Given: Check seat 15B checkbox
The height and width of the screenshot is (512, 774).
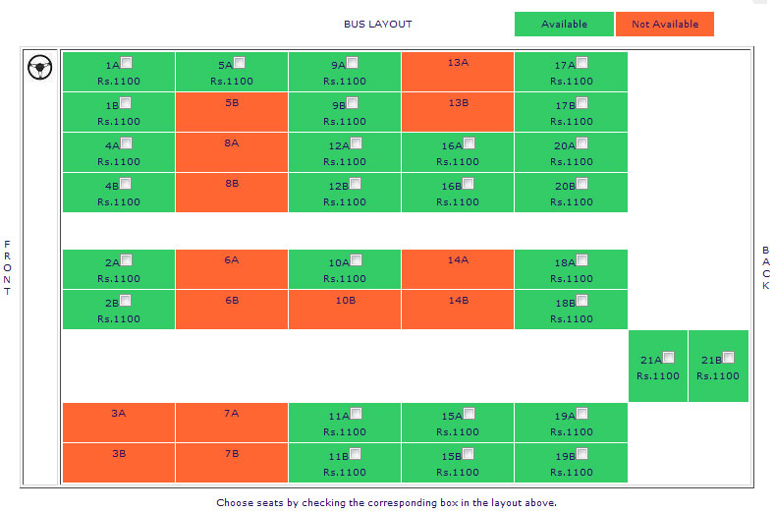Looking at the screenshot, I should pyautogui.click(x=469, y=454).
